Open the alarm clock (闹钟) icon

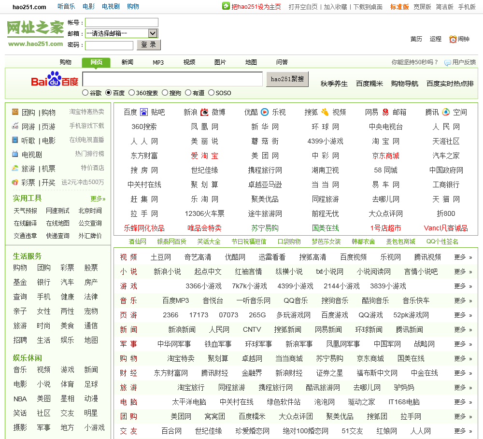click(x=453, y=39)
